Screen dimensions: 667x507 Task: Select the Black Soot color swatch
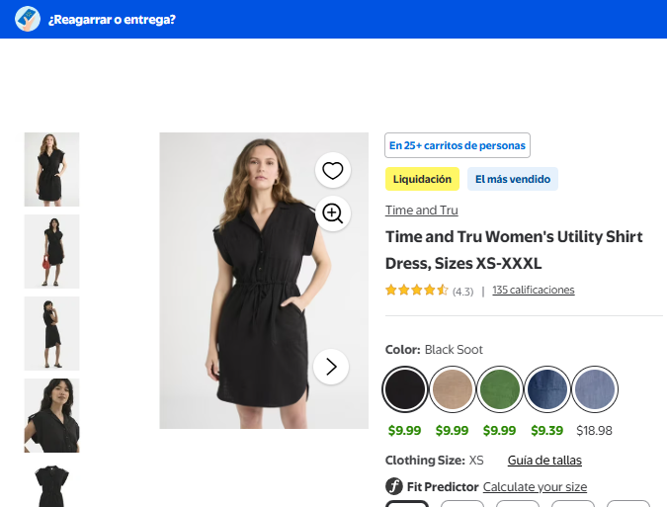coord(404,389)
